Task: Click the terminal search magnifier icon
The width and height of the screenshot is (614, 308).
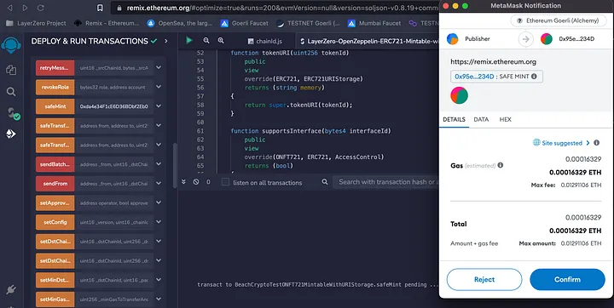Action: 325,182
